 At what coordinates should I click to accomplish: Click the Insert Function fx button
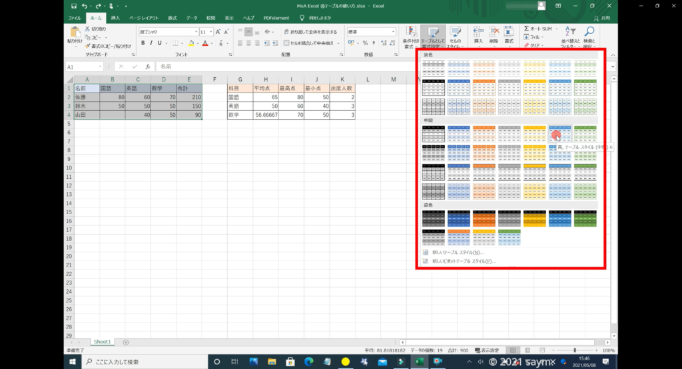pos(148,66)
